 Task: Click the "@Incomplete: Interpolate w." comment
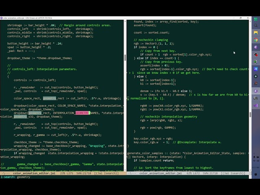tap(199, 142)
